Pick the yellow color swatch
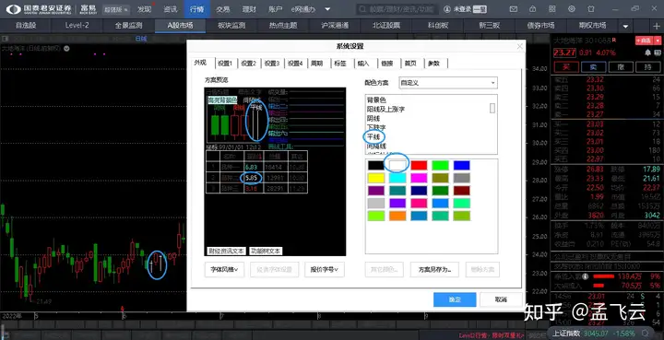The width and height of the screenshot is (664, 340). coord(376,178)
